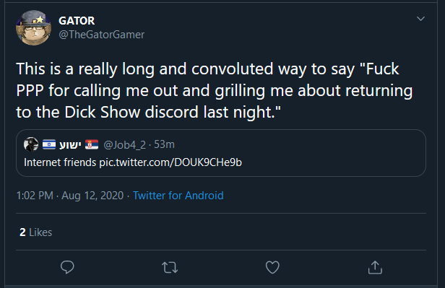Click the Serbia flag emoji in quoted name
Viewport: 445px width, 288px height.
tap(92, 144)
